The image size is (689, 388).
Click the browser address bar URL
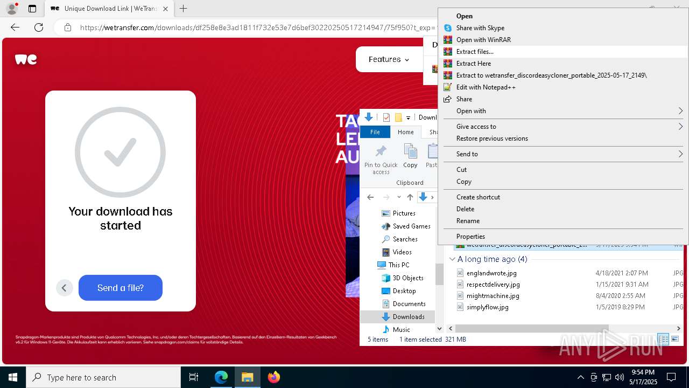(x=257, y=27)
